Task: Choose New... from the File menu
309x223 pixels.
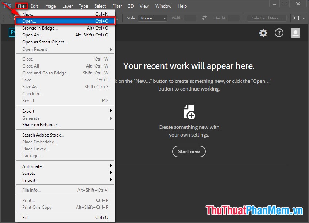Action: (x=65, y=14)
